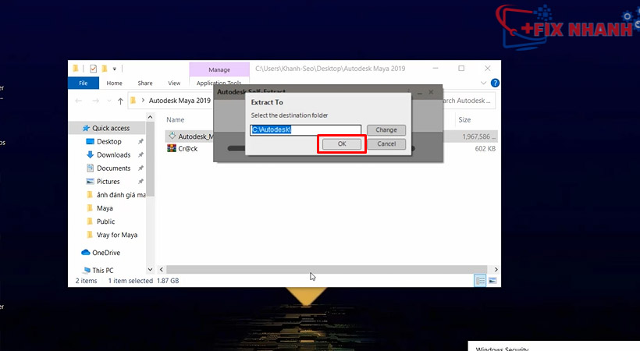This screenshot has width=640, height=351.
Task: Switch to Details view icon in status bar
Action: (x=480, y=281)
